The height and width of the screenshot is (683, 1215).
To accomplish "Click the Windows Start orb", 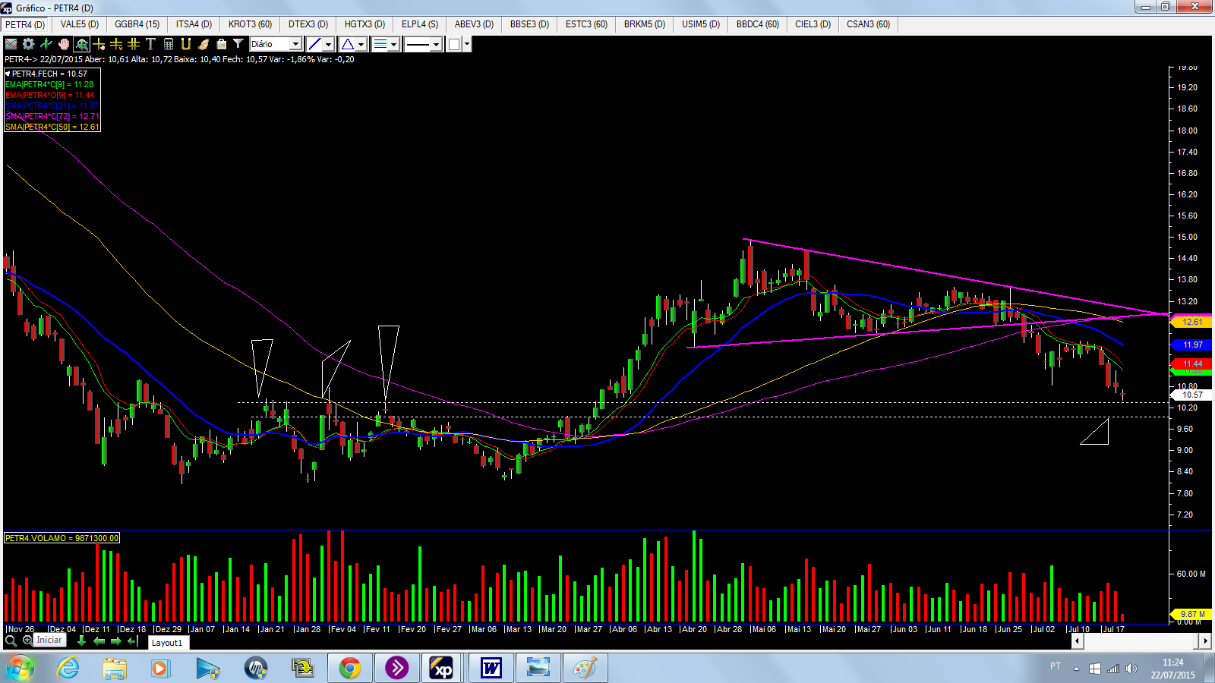I will 21,668.
